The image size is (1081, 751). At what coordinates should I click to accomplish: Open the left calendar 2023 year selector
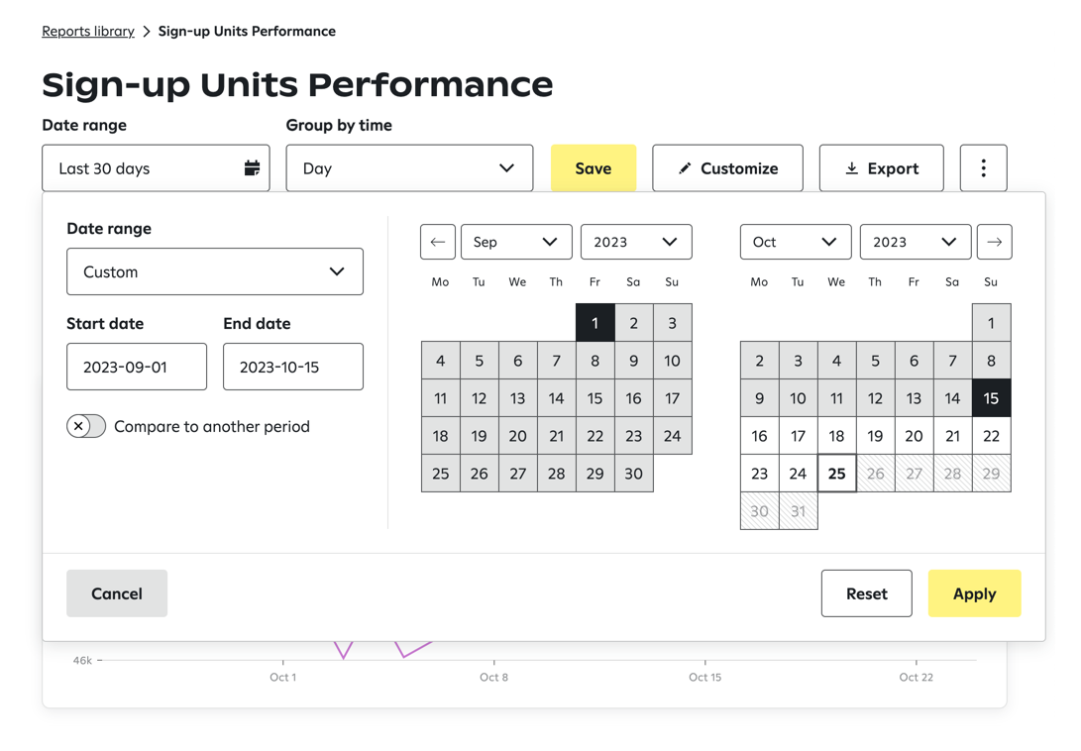click(635, 242)
